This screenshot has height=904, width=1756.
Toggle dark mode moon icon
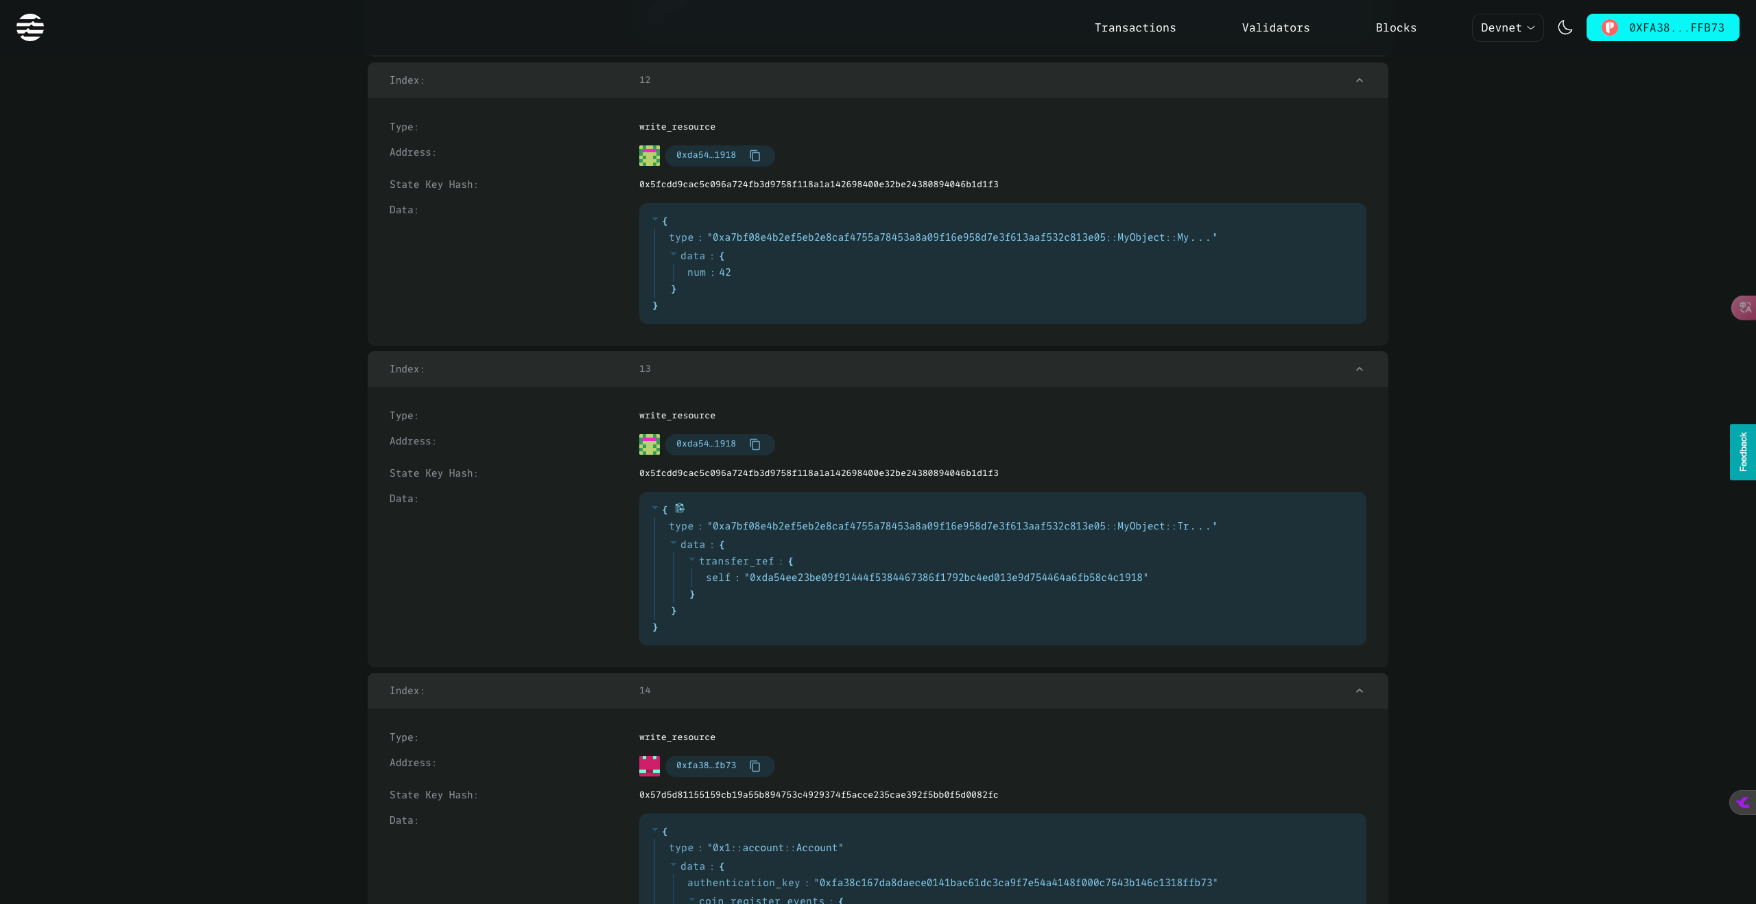[x=1565, y=27]
